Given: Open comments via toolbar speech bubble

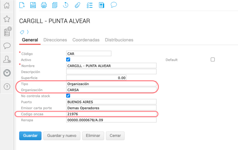Looking at the screenshot, I should pyautogui.click(x=114, y=5).
